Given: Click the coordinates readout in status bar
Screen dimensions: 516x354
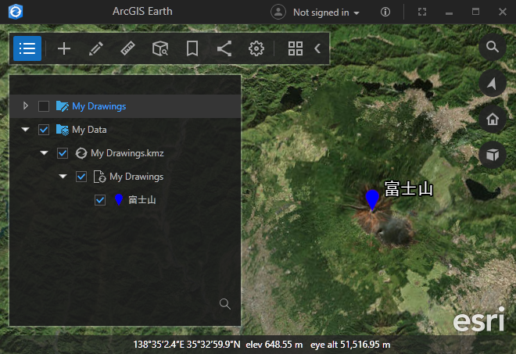Looking at the screenshot, I should point(187,345).
